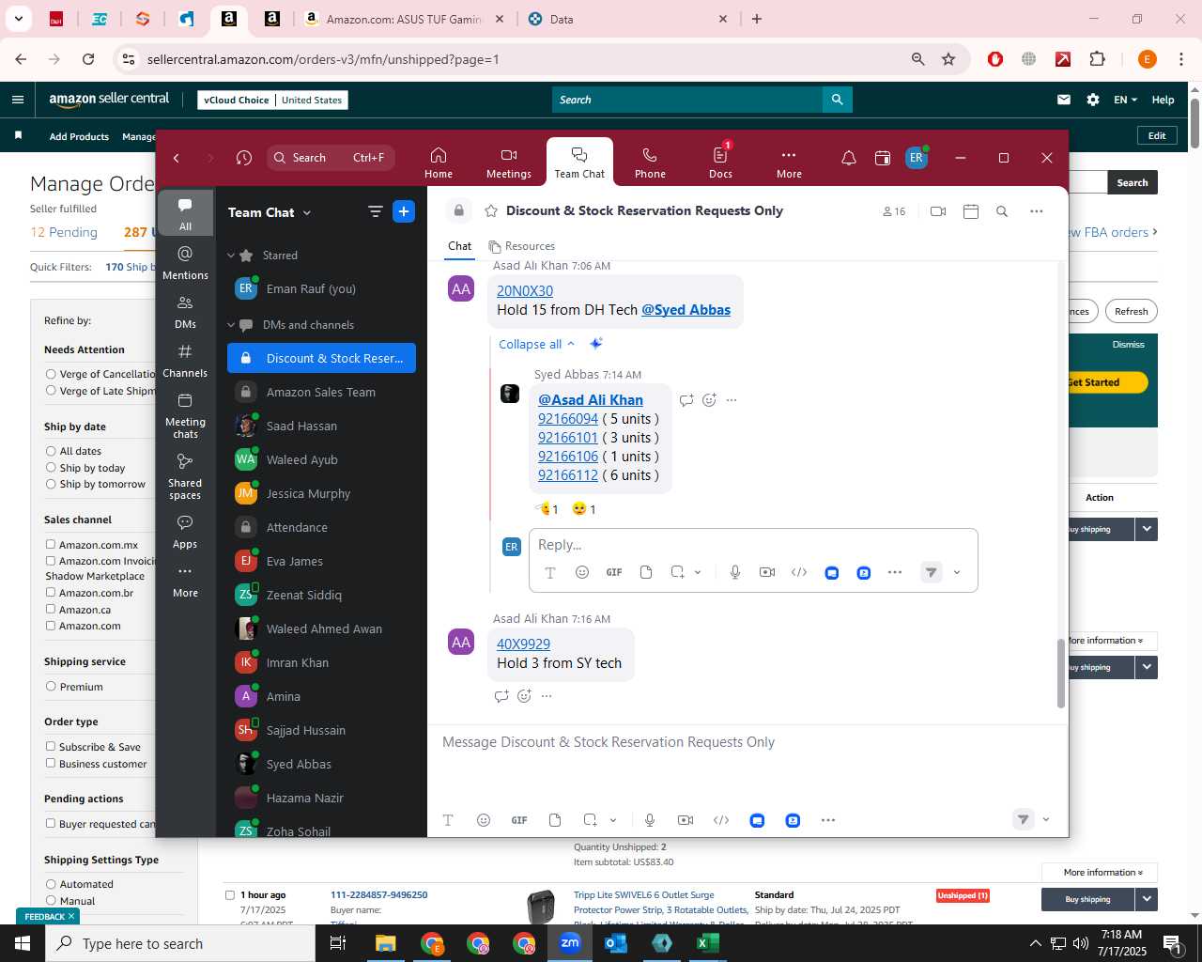This screenshot has height=962, width=1202.
Task: Click the Refresh button in Seller Central
Action: coord(1131,311)
